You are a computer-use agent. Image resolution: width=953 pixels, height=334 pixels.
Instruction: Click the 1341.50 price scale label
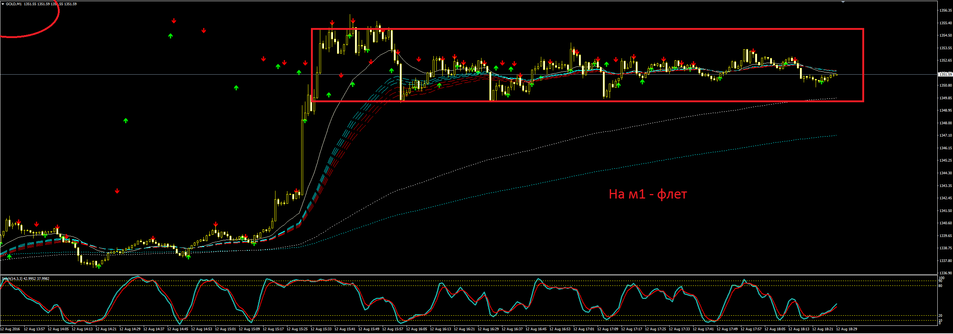tap(946, 211)
